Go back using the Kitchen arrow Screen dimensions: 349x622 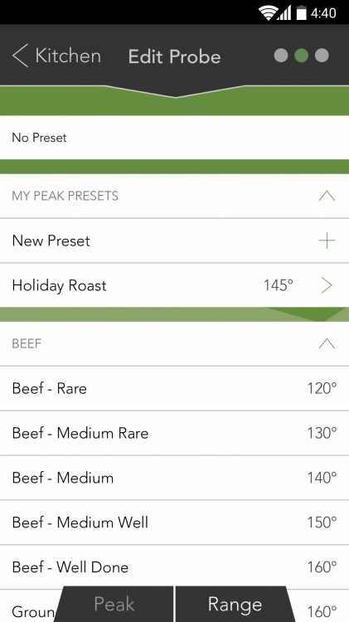[x=56, y=56]
